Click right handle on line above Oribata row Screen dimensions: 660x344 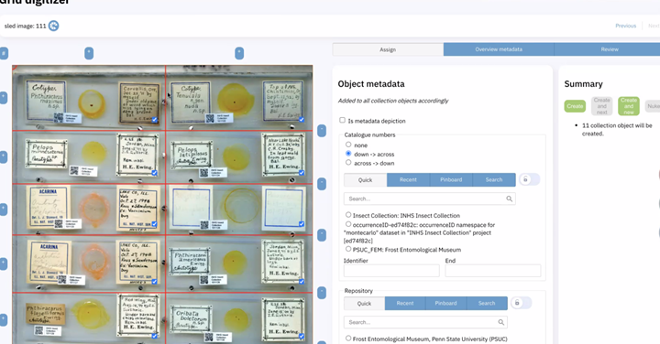pyautogui.click(x=322, y=293)
